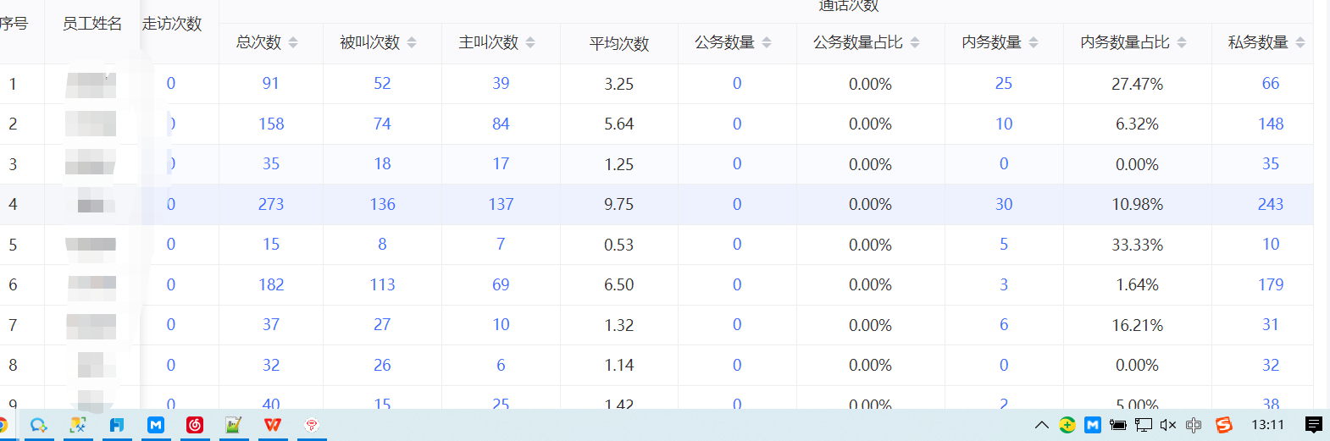Viewport: 1330px width, 441px height.
Task: Toggle the muted volume speaker icon
Action: coord(1168,425)
